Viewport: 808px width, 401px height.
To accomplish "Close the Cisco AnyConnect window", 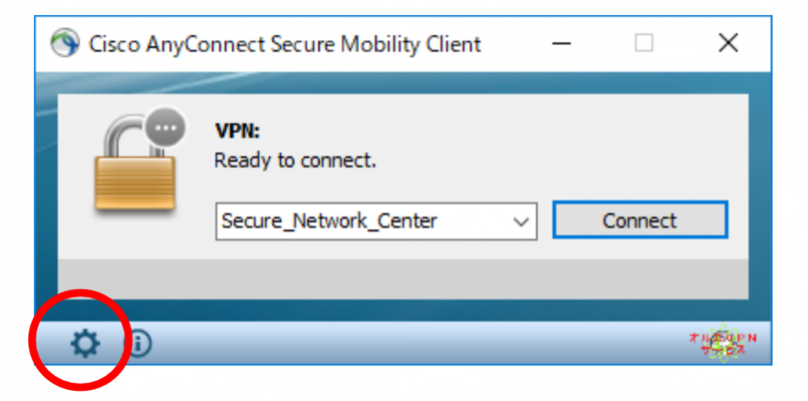I will (x=728, y=43).
